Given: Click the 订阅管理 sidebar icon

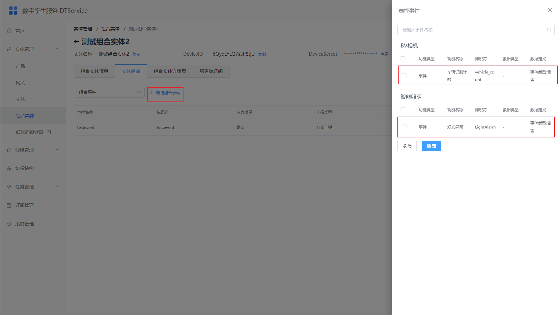Looking at the screenshot, I should [9, 205].
